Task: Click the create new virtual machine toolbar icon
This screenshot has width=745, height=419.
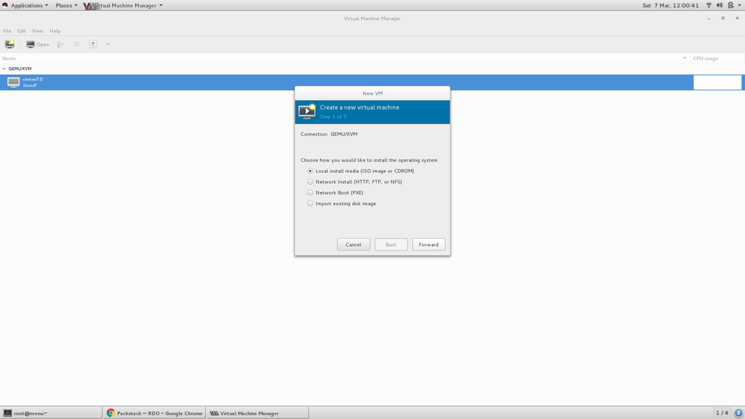Action: [10, 45]
